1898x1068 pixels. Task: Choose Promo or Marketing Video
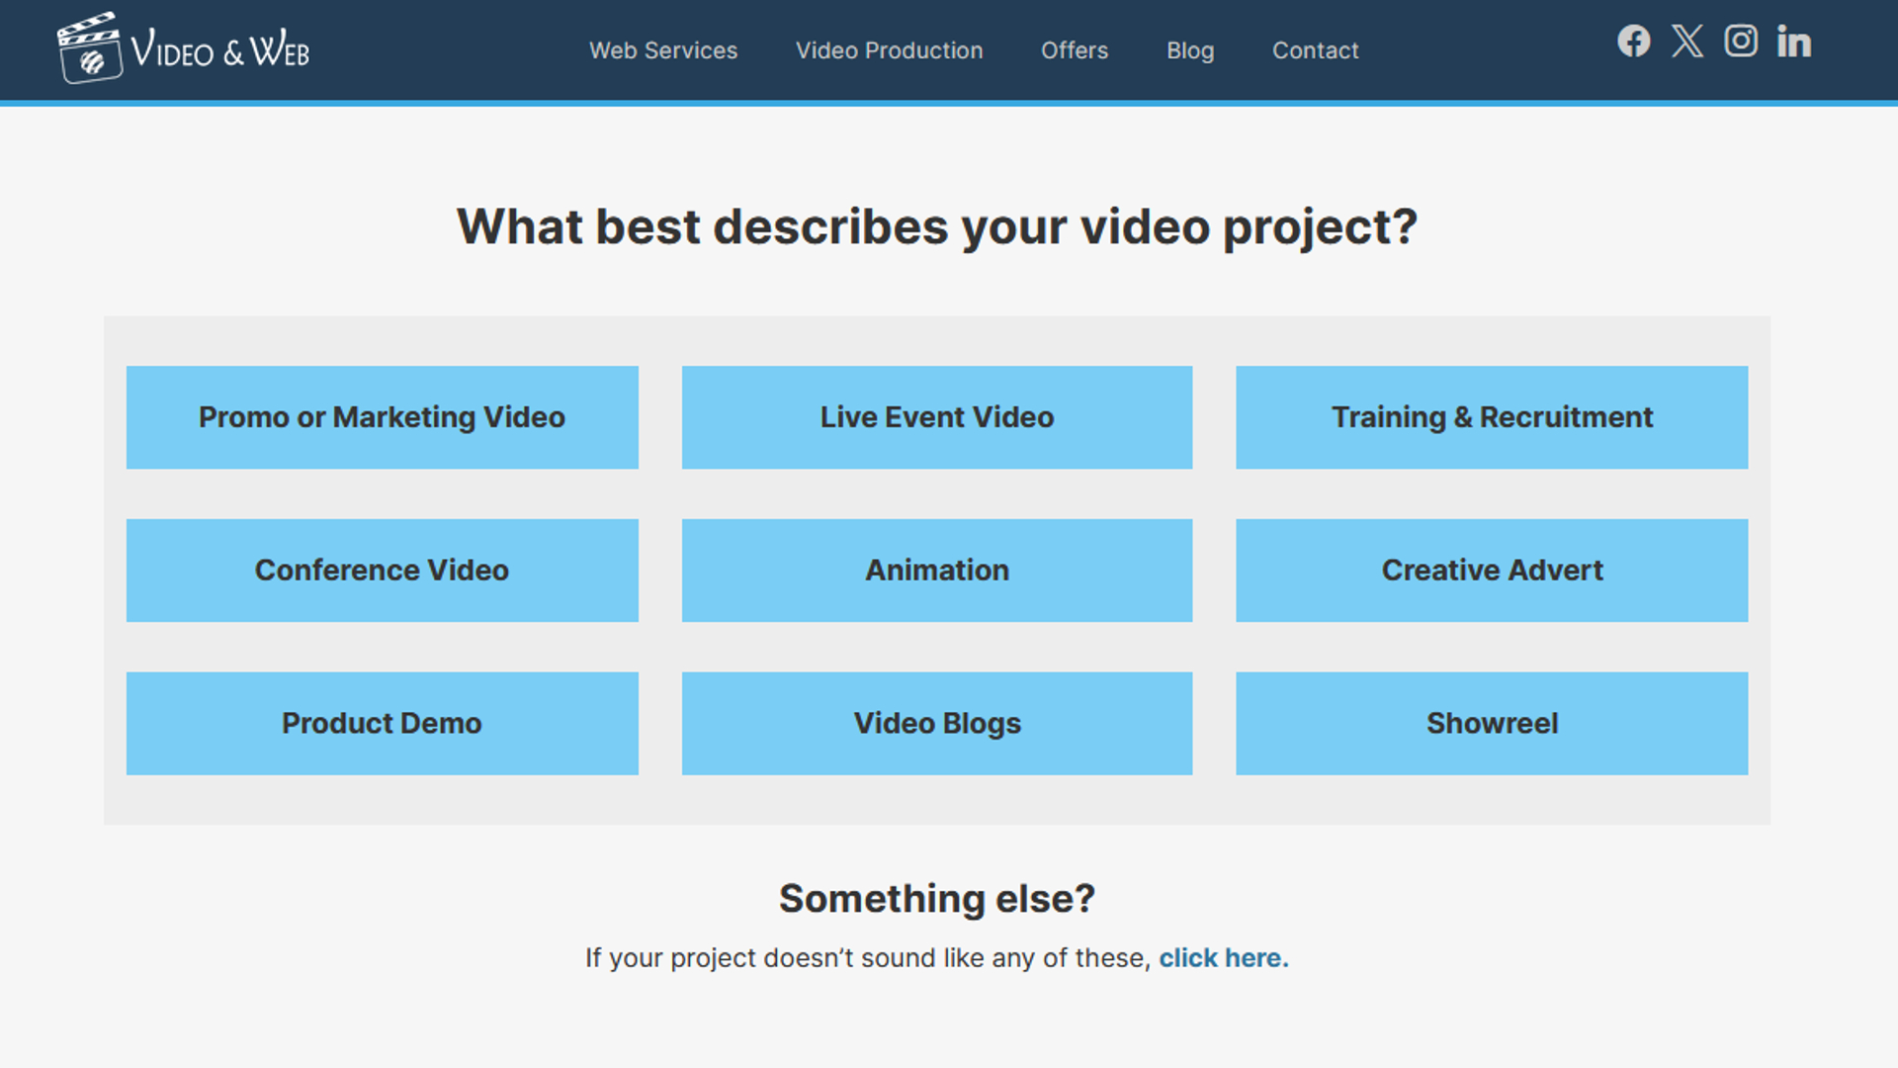(x=382, y=417)
